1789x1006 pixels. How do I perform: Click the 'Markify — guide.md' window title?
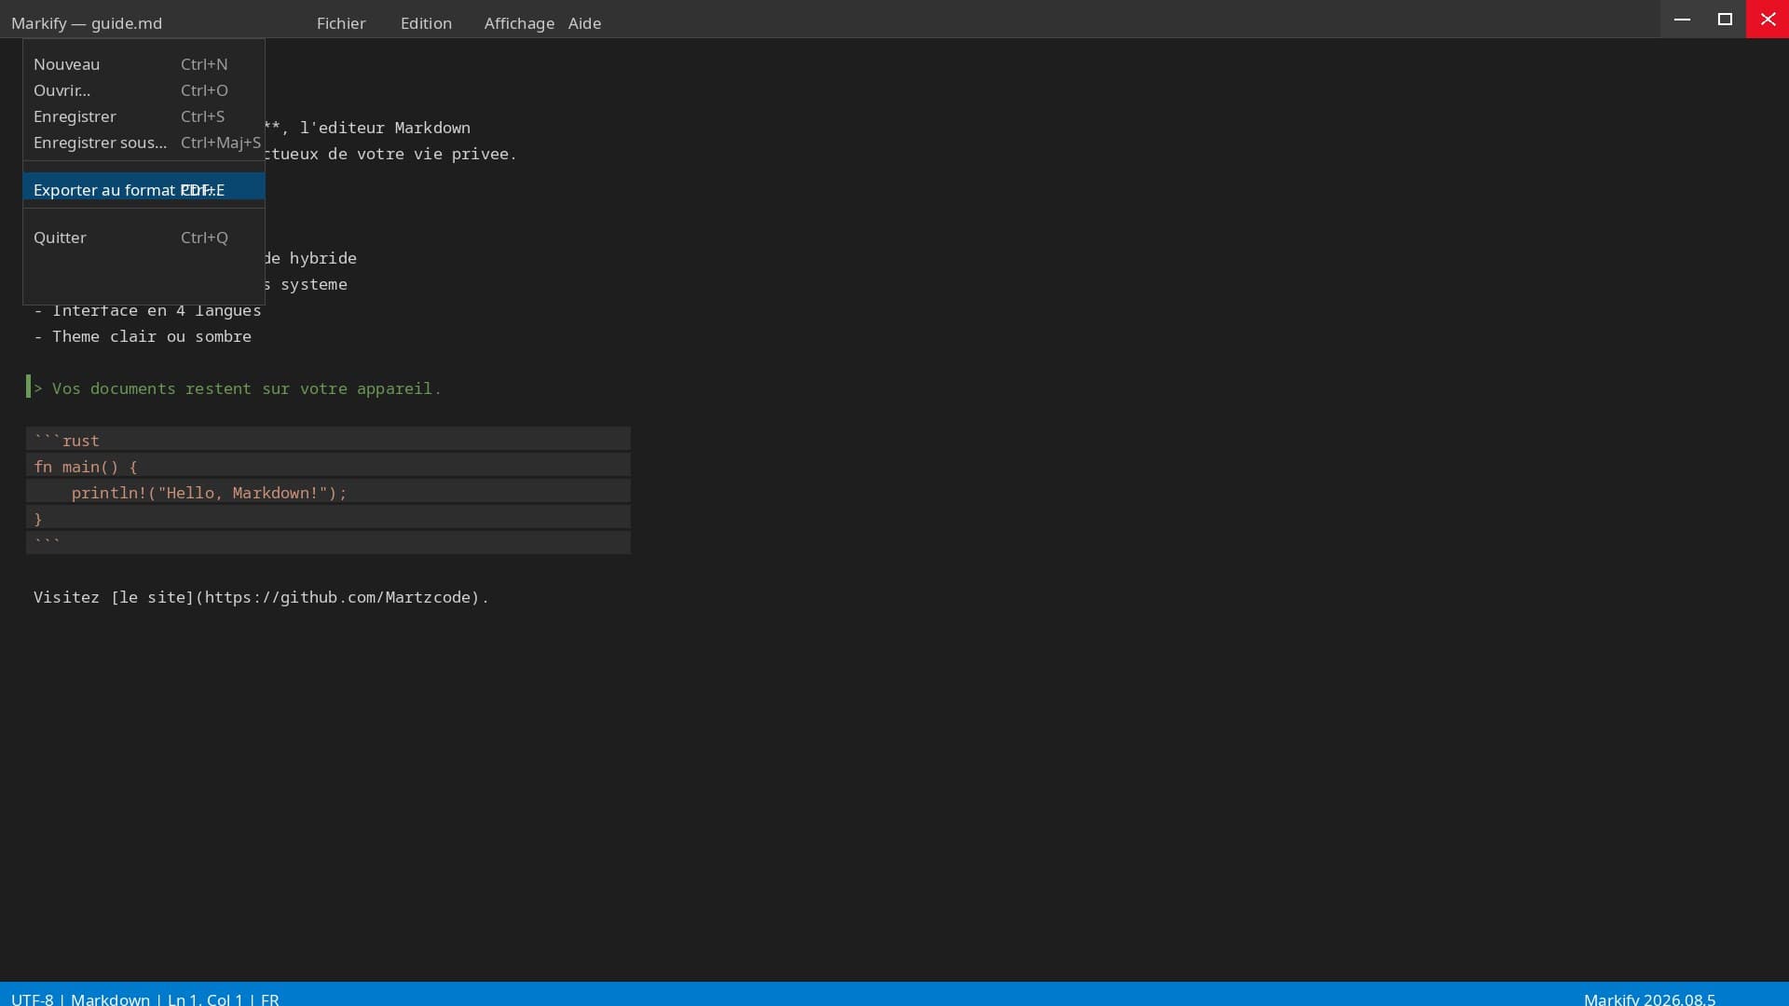87,23
